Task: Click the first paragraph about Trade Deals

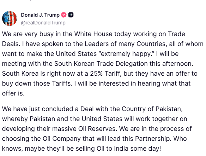Action: pos(103,64)
